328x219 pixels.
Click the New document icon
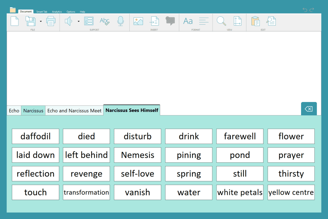pyautogui.click(x=15, y=21)
